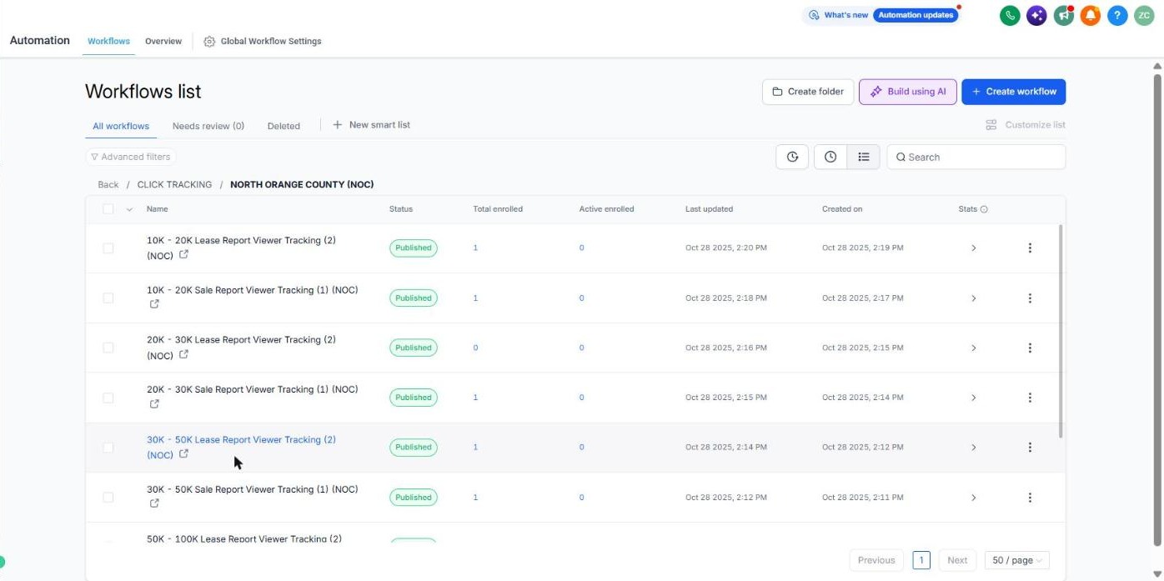Open three-dot menu for 10K - 20K Lease Report
This screenshot has width=1164, height=581.
(x=1030, y=248)
